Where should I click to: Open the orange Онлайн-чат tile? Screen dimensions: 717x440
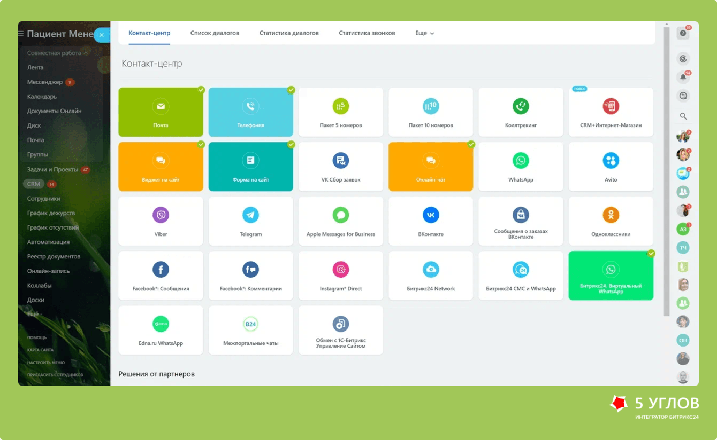431,167
